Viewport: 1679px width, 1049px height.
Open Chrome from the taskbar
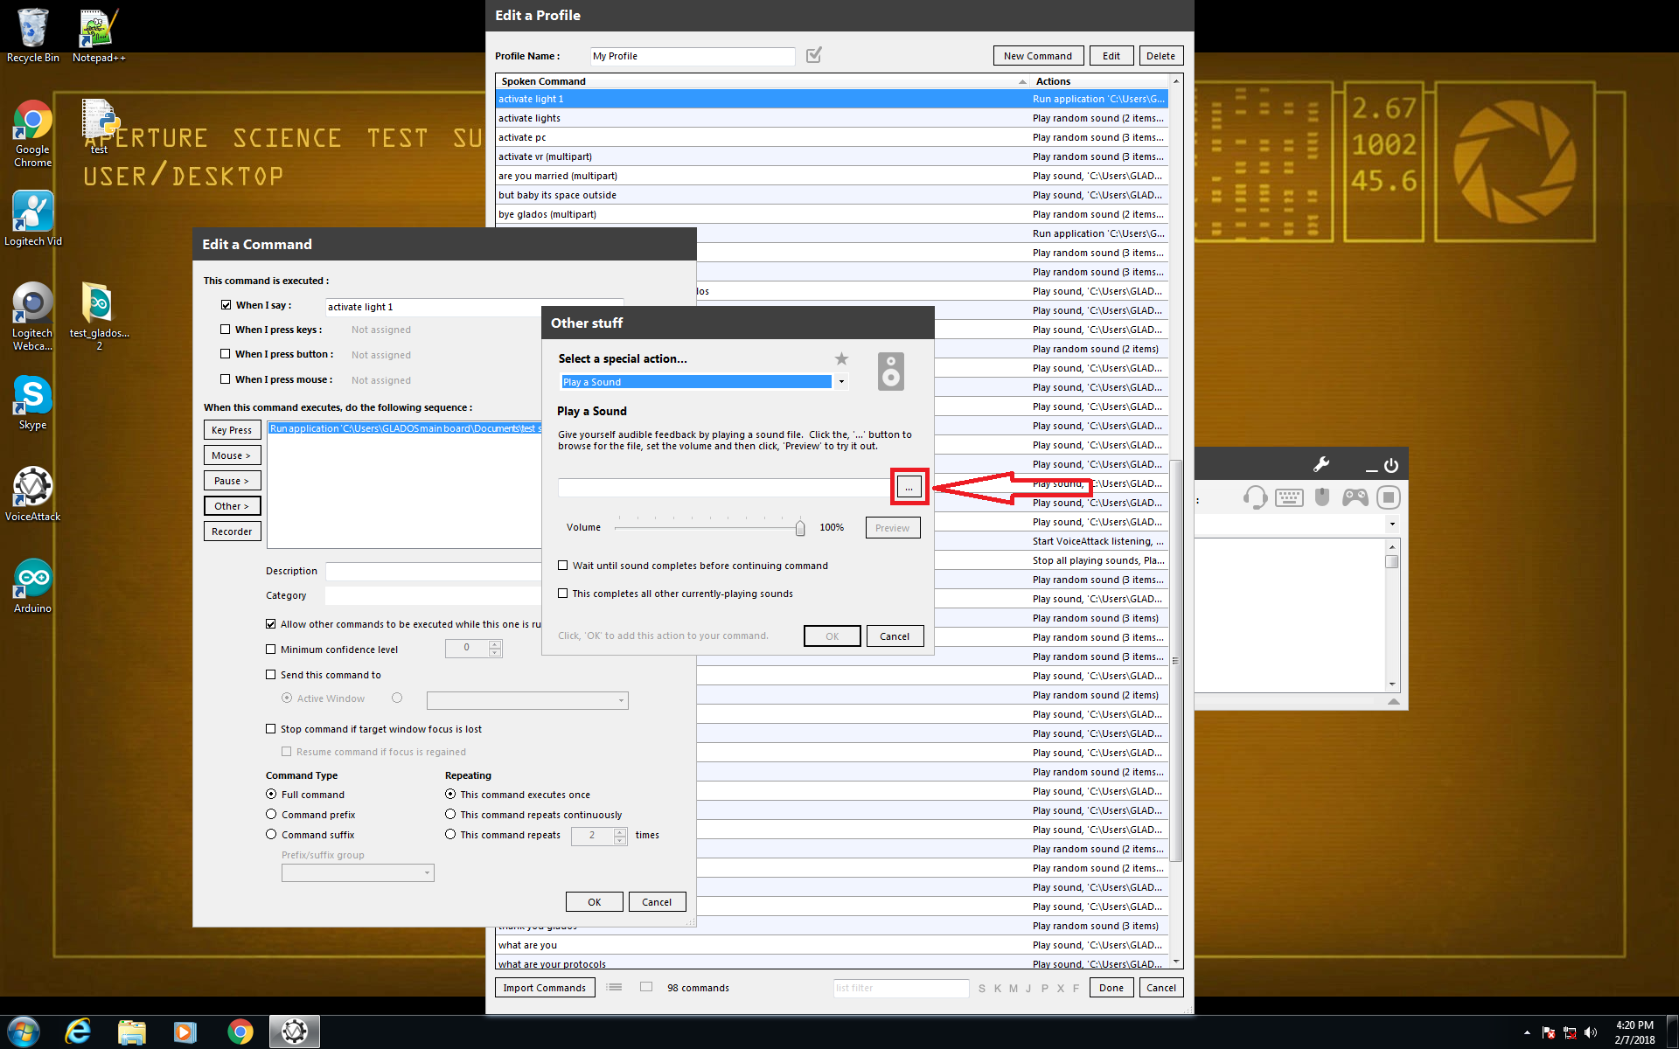pyautogui.click(x=240, y=1032)
